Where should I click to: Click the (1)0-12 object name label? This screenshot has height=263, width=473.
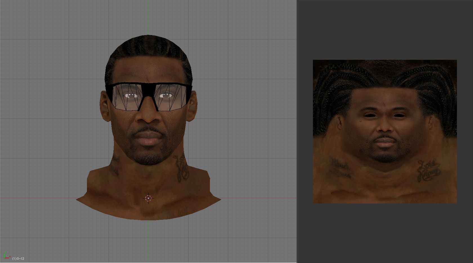pos(18,259)
